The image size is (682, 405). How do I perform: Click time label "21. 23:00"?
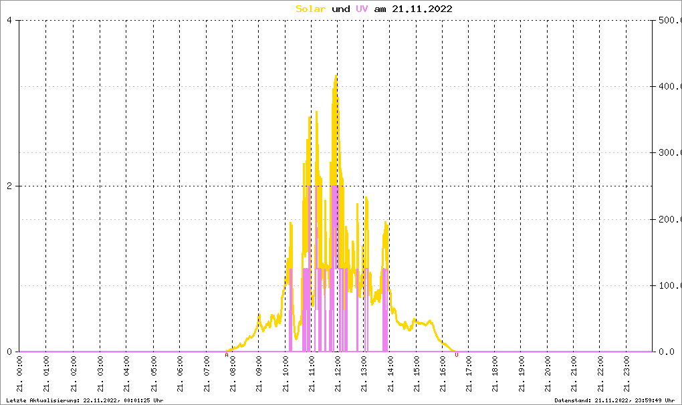coord(627,374)
